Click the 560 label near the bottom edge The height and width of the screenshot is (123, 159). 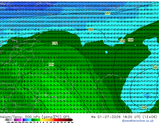[144, 107]
